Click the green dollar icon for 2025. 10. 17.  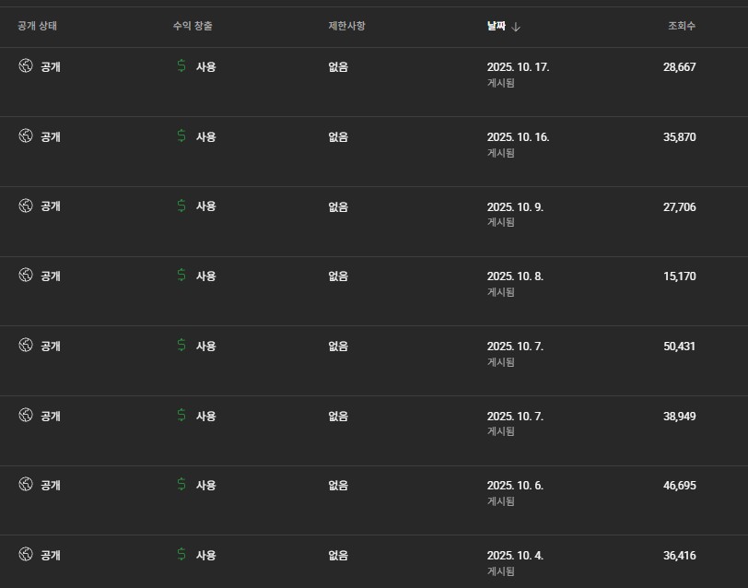pyautogui.click(x=181, y=66)
